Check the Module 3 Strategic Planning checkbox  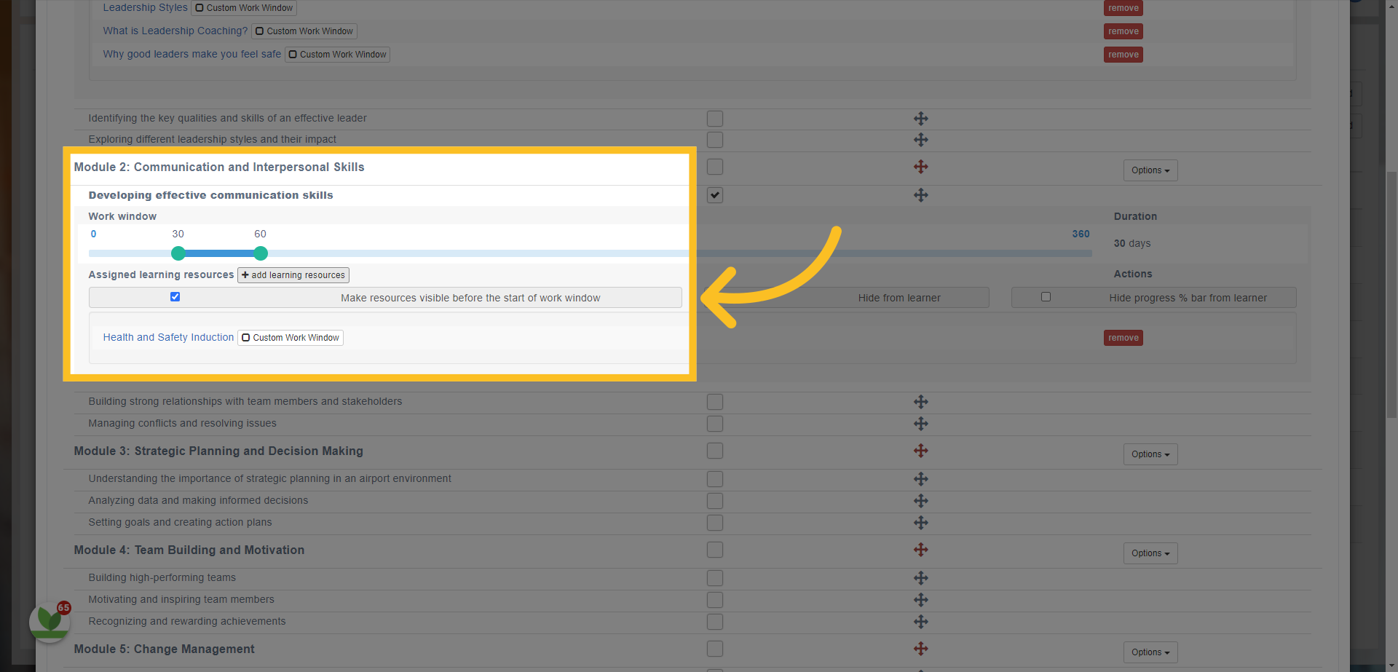pos(715,451)
